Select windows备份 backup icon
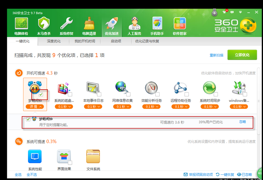 coord(239,88)
